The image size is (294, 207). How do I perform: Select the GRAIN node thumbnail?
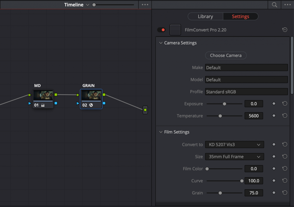click(x=91, y=95)
